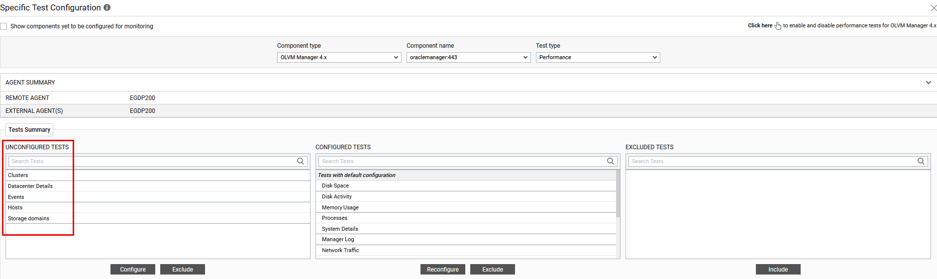The width and height of the screenshot is (937, 279).
Task: Collapse the Agent Summary section
Action: point(928,83)
